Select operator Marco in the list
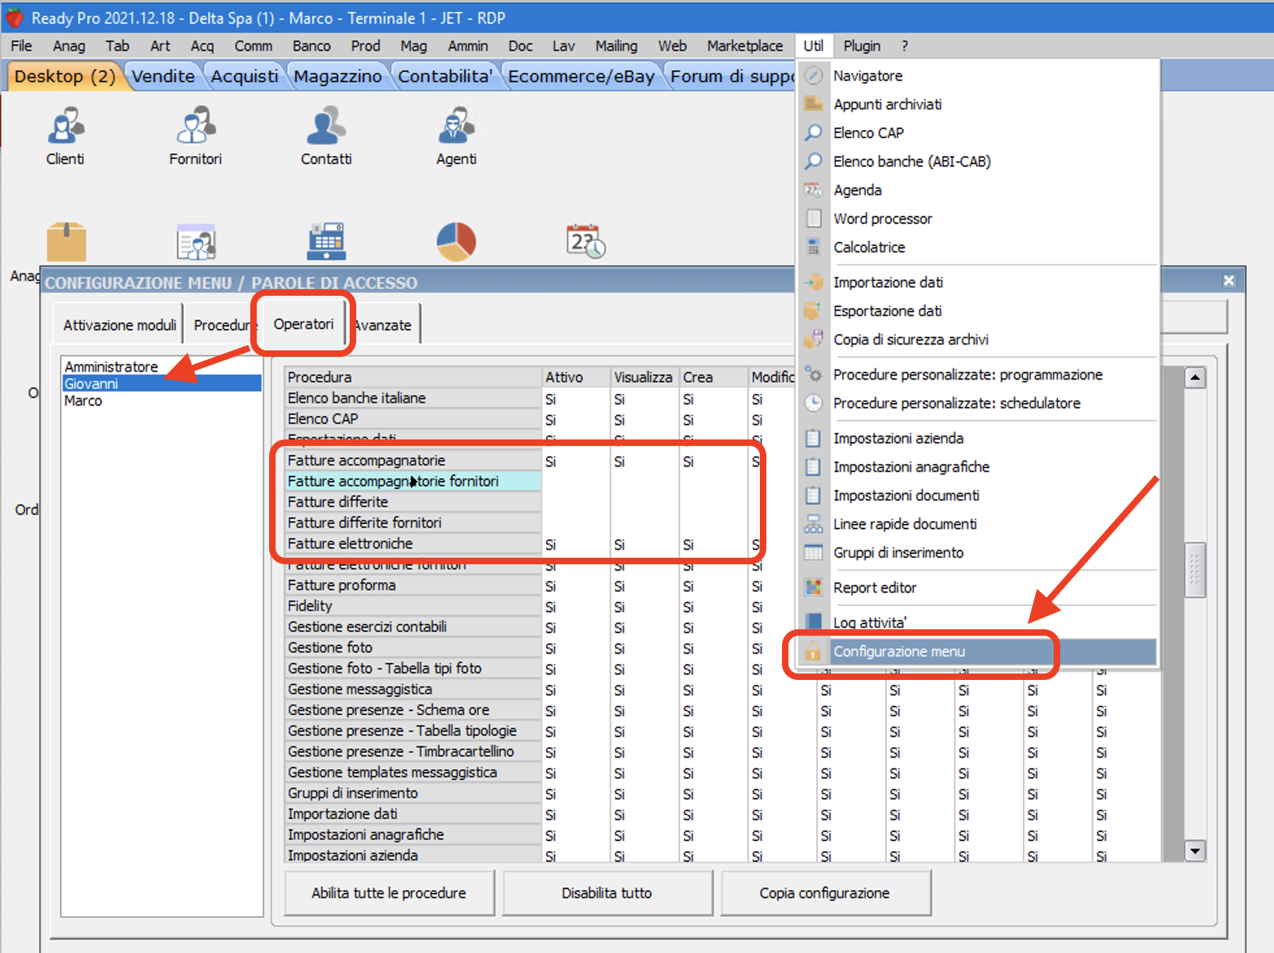 (x=83, y=401)
